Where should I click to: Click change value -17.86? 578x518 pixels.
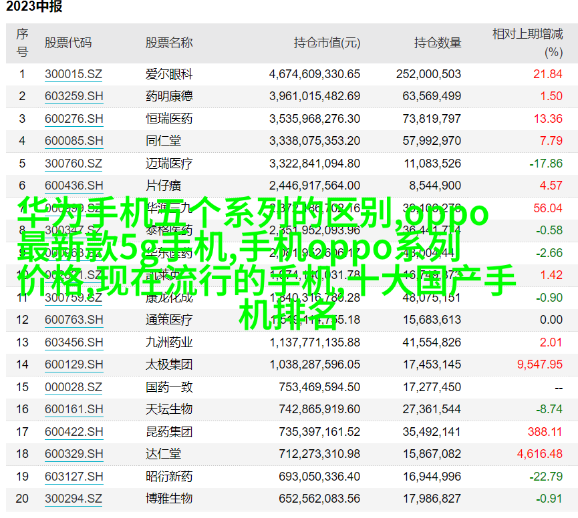coord(546,164)
